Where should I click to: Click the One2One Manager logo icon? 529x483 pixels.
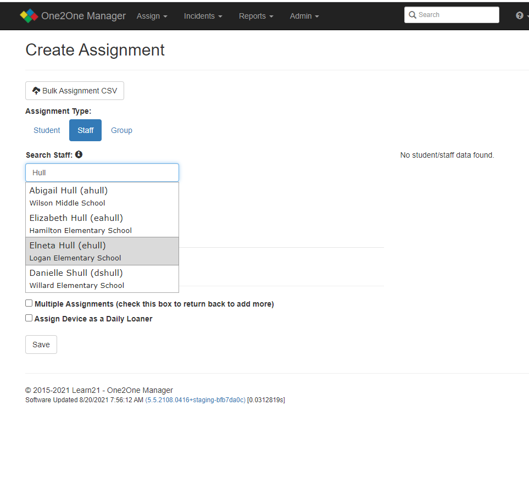[29, 16]
